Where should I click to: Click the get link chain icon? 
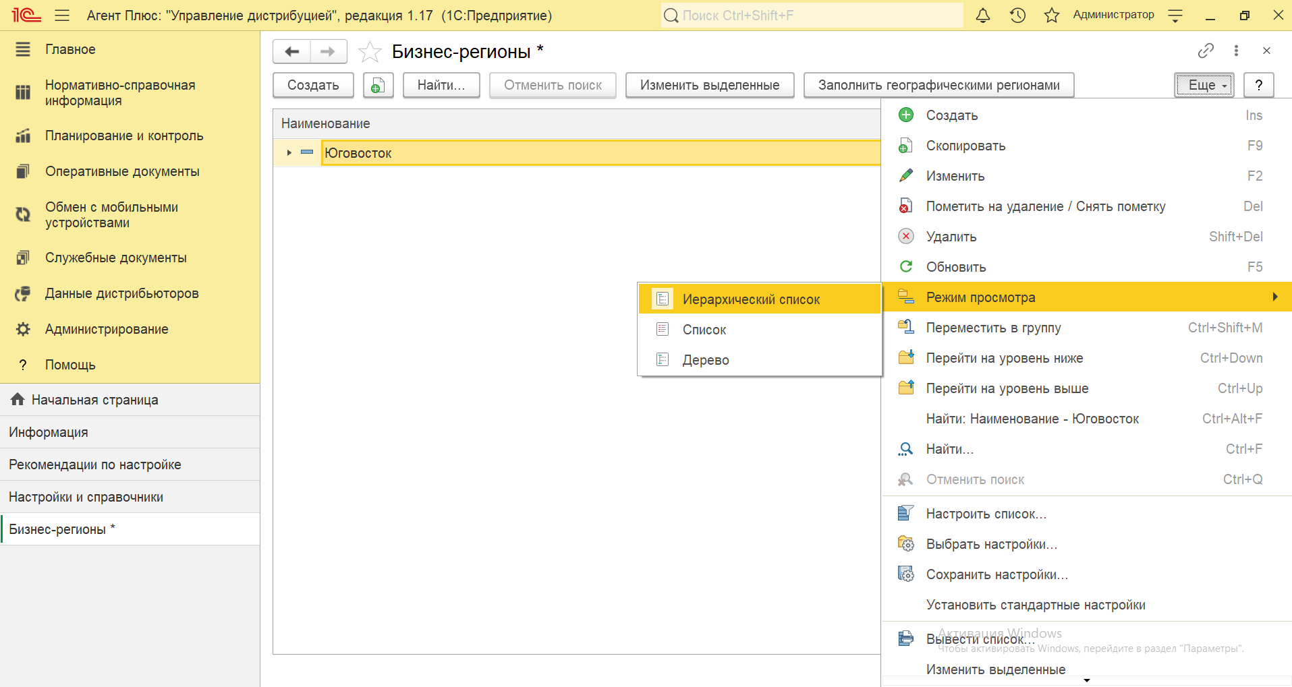point(1206,51)
